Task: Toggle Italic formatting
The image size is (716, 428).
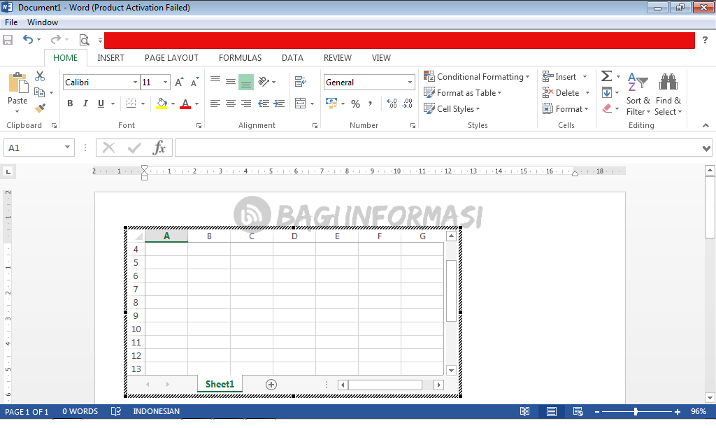Action: 85,104
